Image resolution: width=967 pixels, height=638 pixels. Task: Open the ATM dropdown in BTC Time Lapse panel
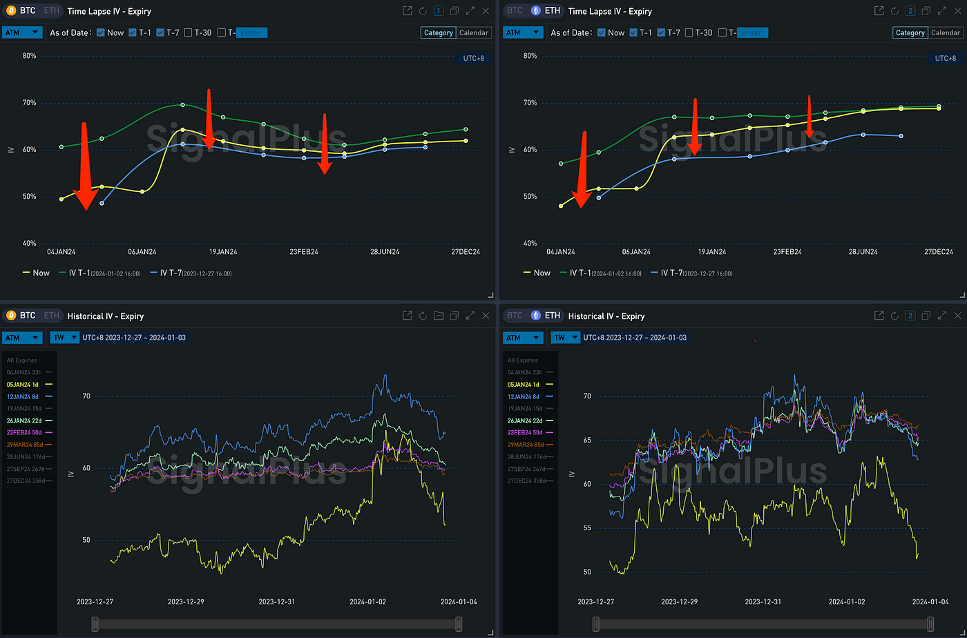pyautogui.click(x=23, y=32)
